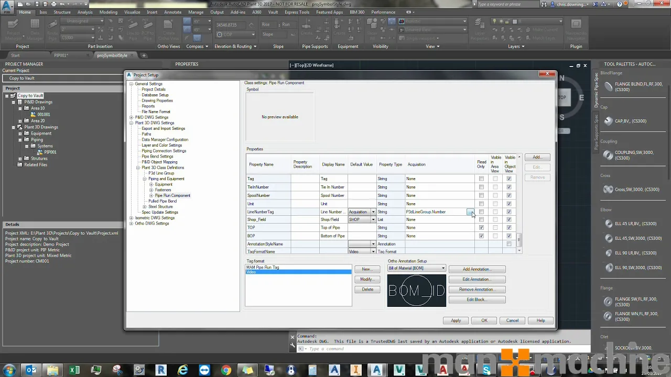
Task: Toggle Read Only checkbox for Shop_Field row
Action: 481,219
